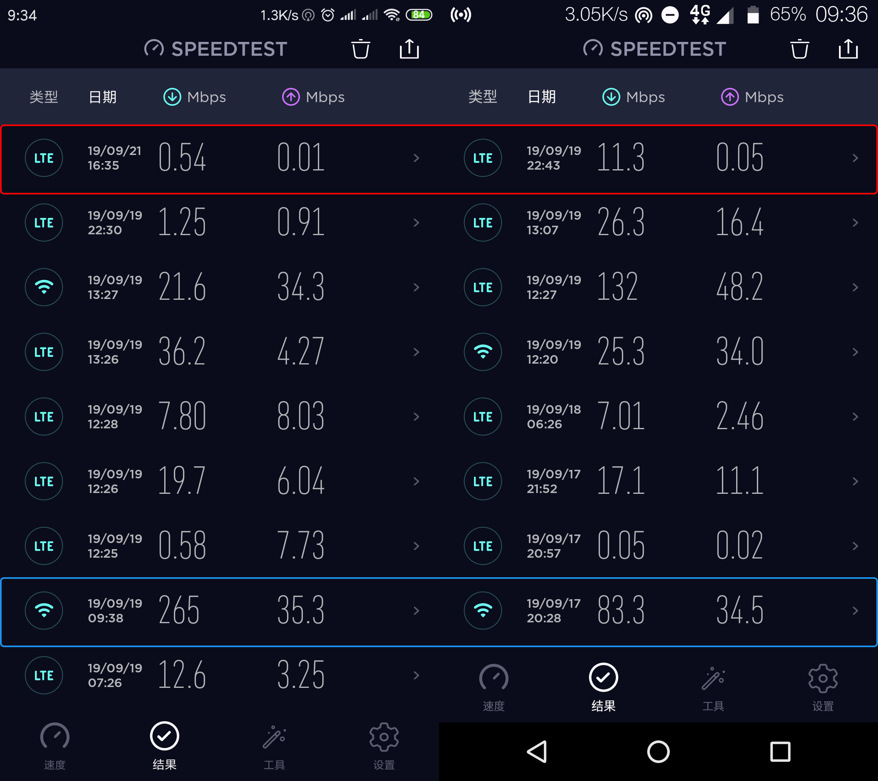The image size is (878, 781).
Task: Tap Android home navigation button
Action: click(658, 752)
